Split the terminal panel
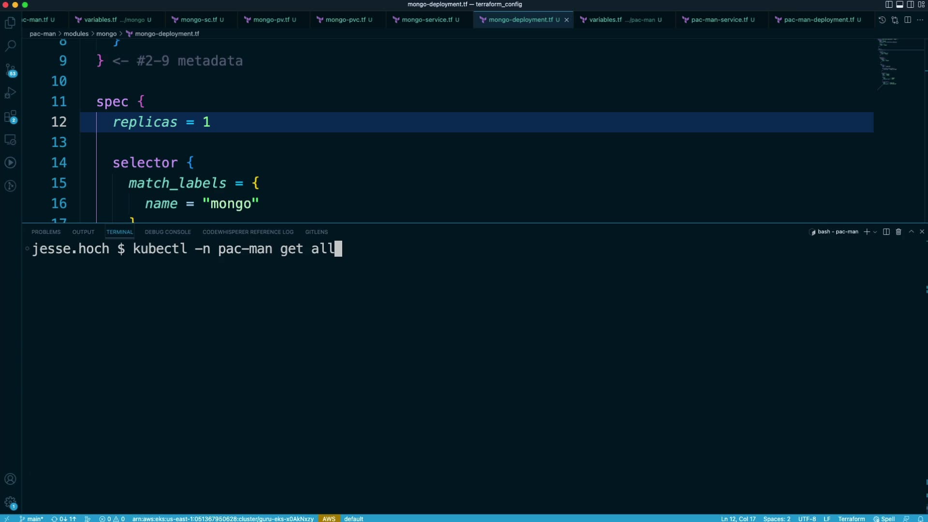928x522 pixels. 886,232
